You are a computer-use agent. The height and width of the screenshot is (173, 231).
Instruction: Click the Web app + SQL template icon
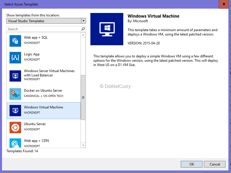click(x=15, y=41)
